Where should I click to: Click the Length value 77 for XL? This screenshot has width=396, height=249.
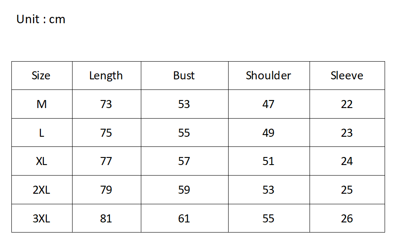point(106,161)
